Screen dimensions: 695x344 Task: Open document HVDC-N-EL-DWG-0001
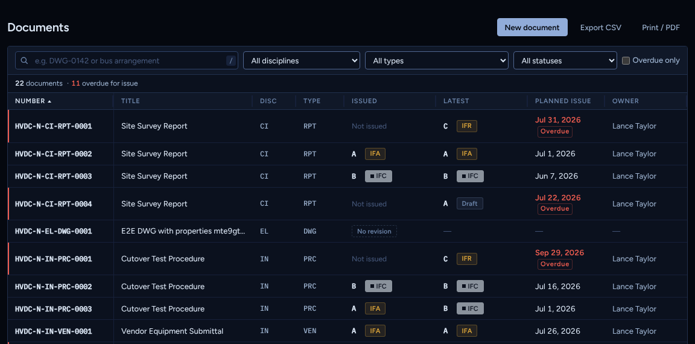(53, 231)
